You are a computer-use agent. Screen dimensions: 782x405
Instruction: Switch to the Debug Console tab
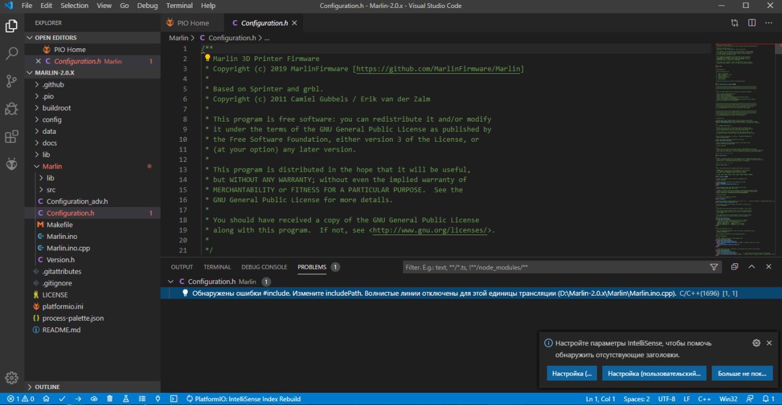point(264,267)
